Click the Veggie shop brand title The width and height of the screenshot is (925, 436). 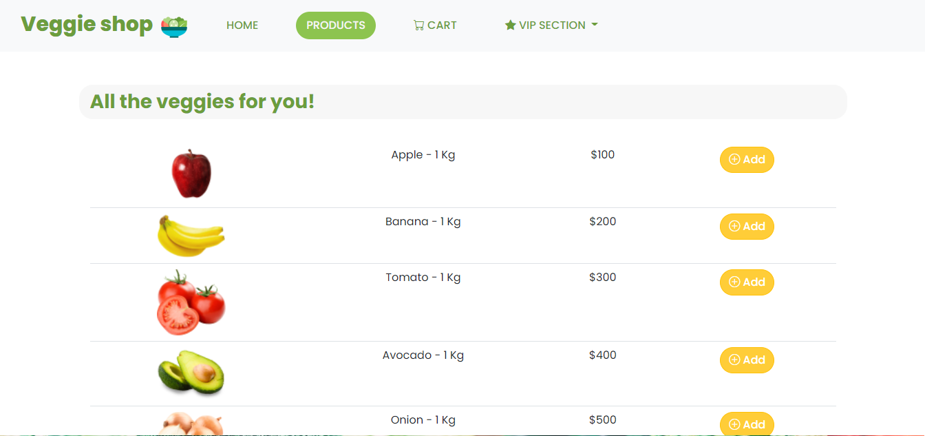[87, 24]
